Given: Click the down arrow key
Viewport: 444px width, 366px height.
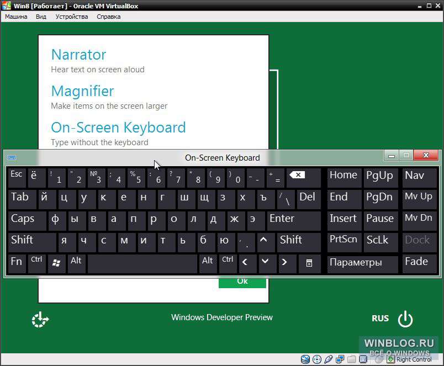Looking at the screenshot, I should (267, 263).
